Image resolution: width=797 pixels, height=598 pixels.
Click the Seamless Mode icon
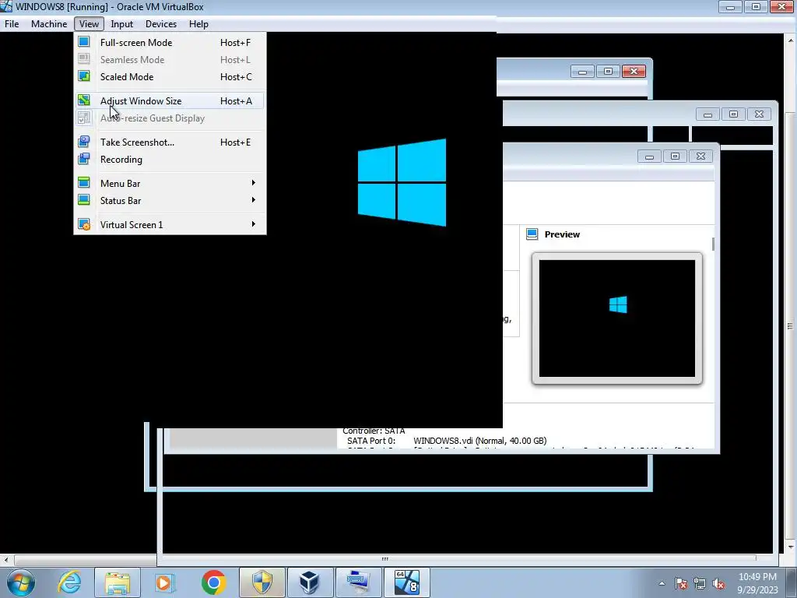(84, 59)
